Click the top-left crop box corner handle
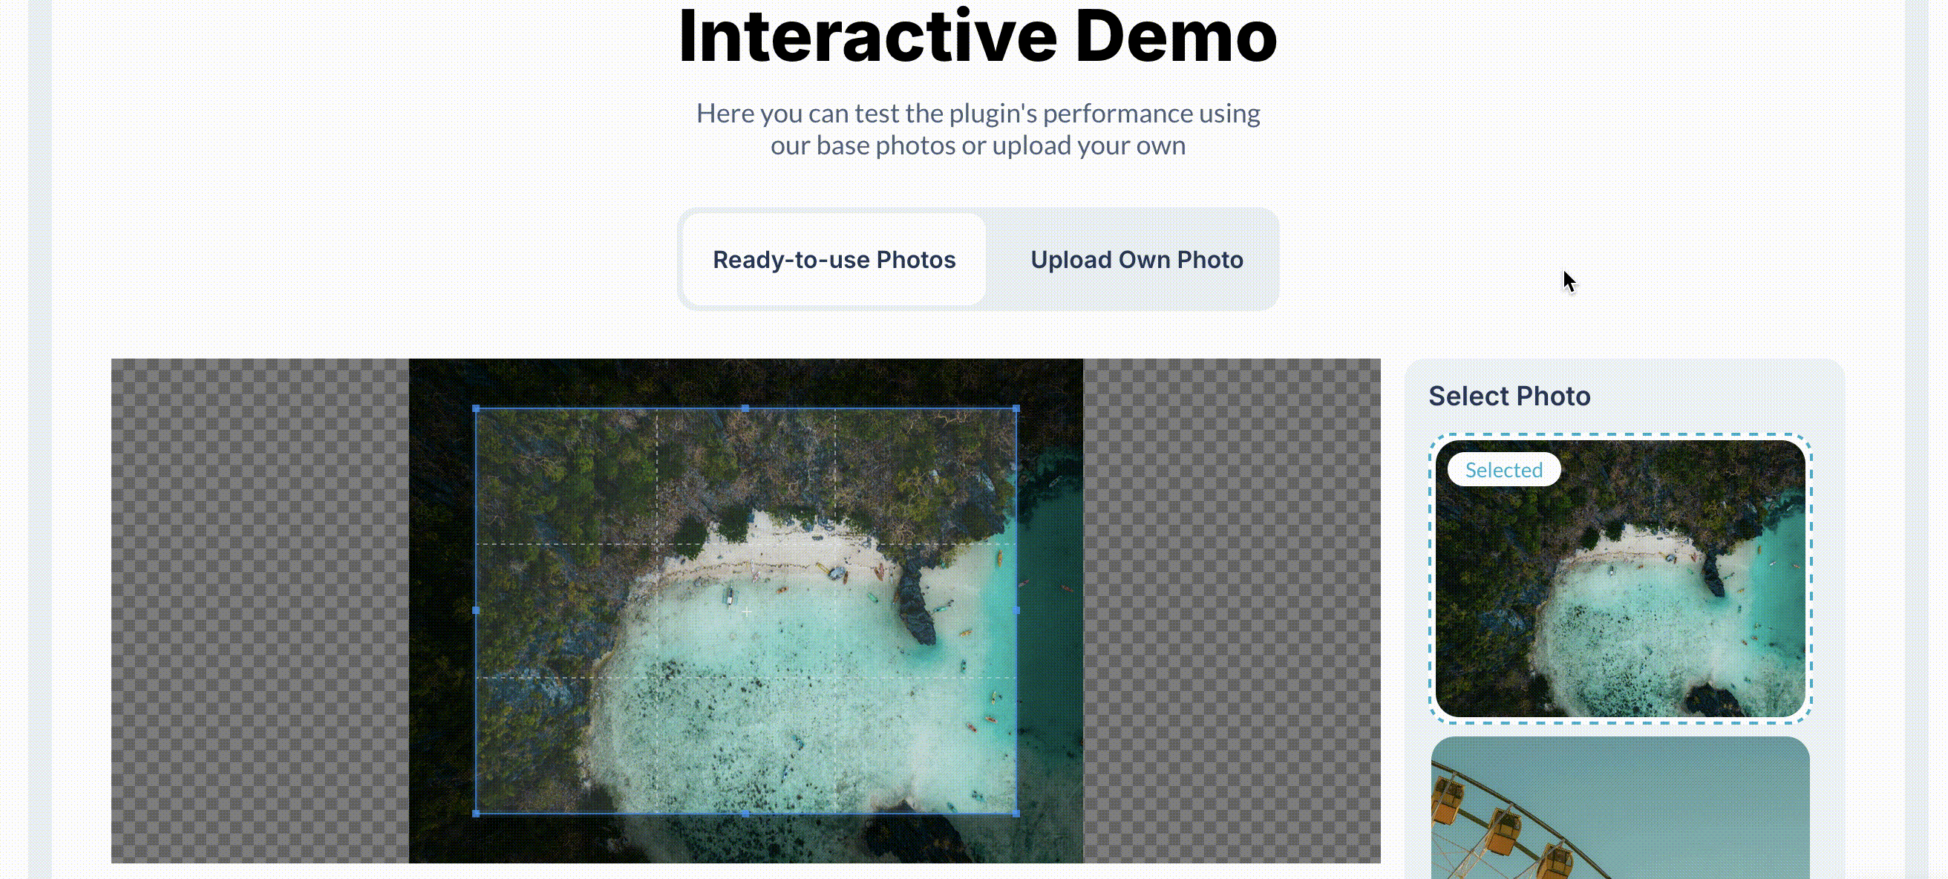Image resolution: width=1948 pixels, height=879 pixels. coord(476,408)
